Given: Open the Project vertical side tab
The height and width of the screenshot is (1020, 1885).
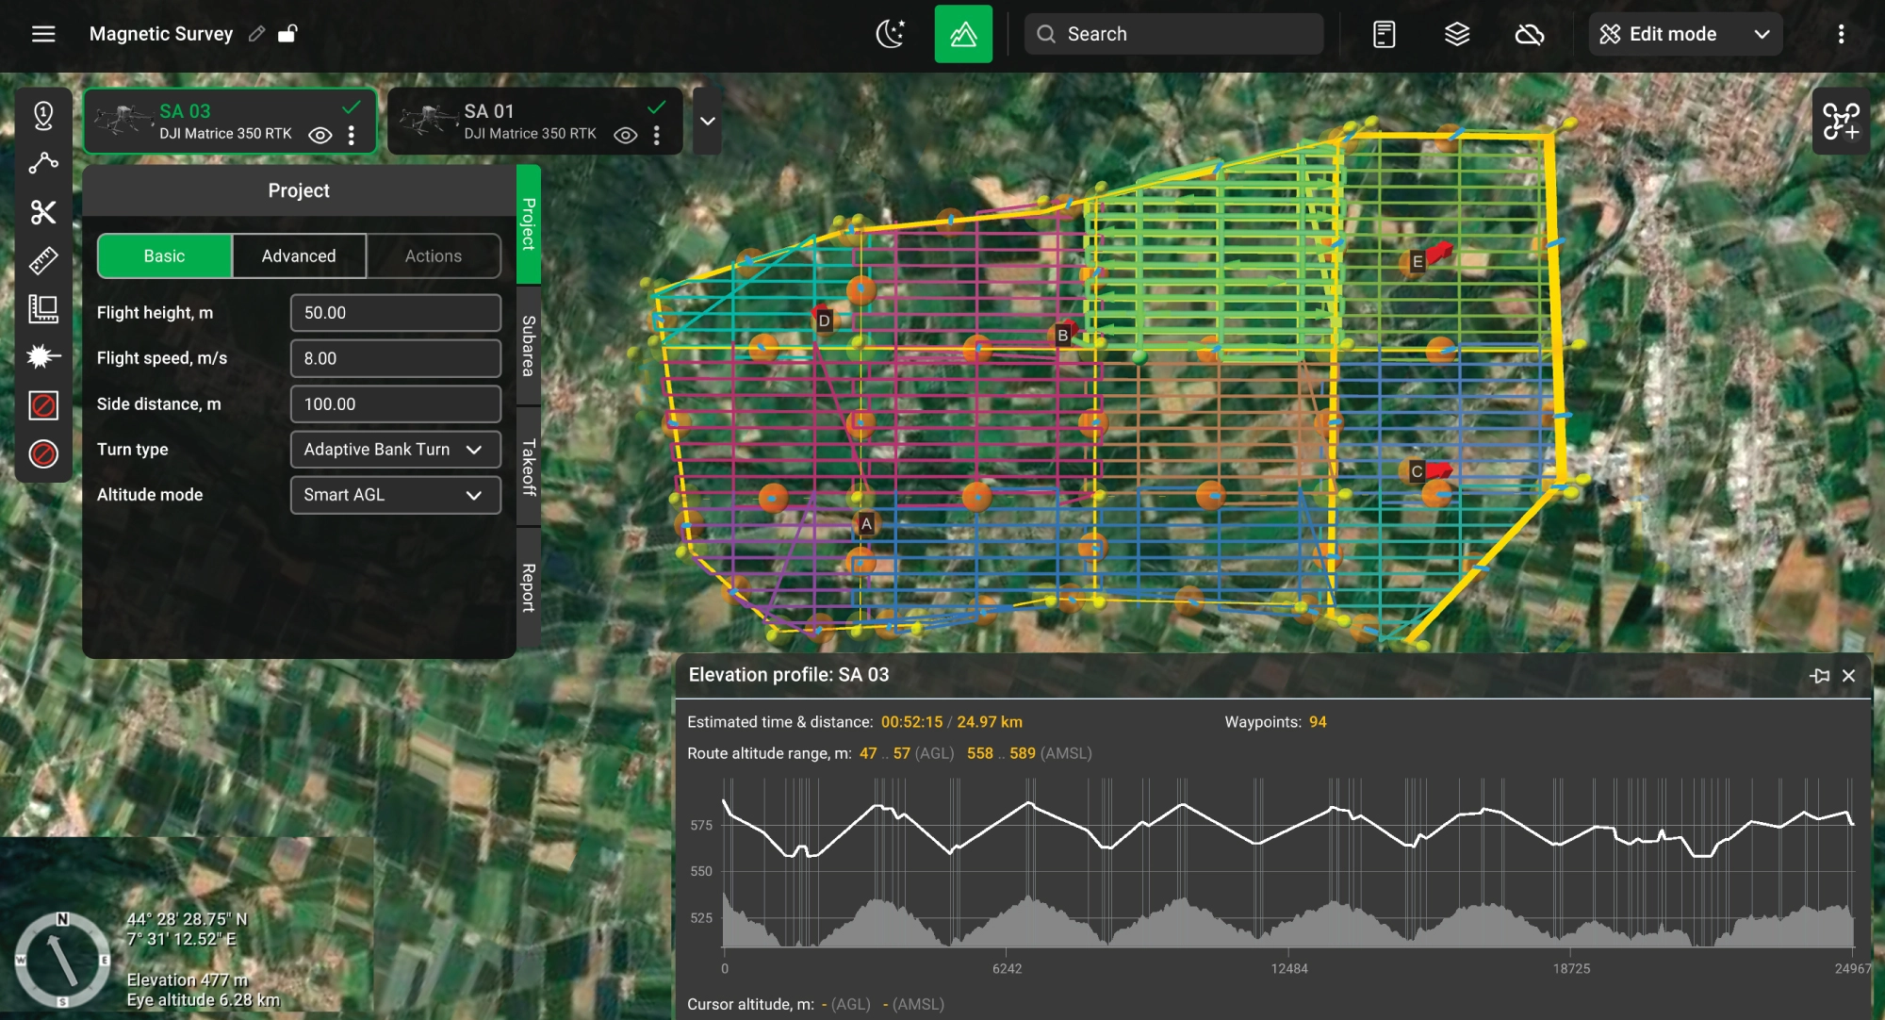Looking at the screenshot, I should (x=529, y=224).
